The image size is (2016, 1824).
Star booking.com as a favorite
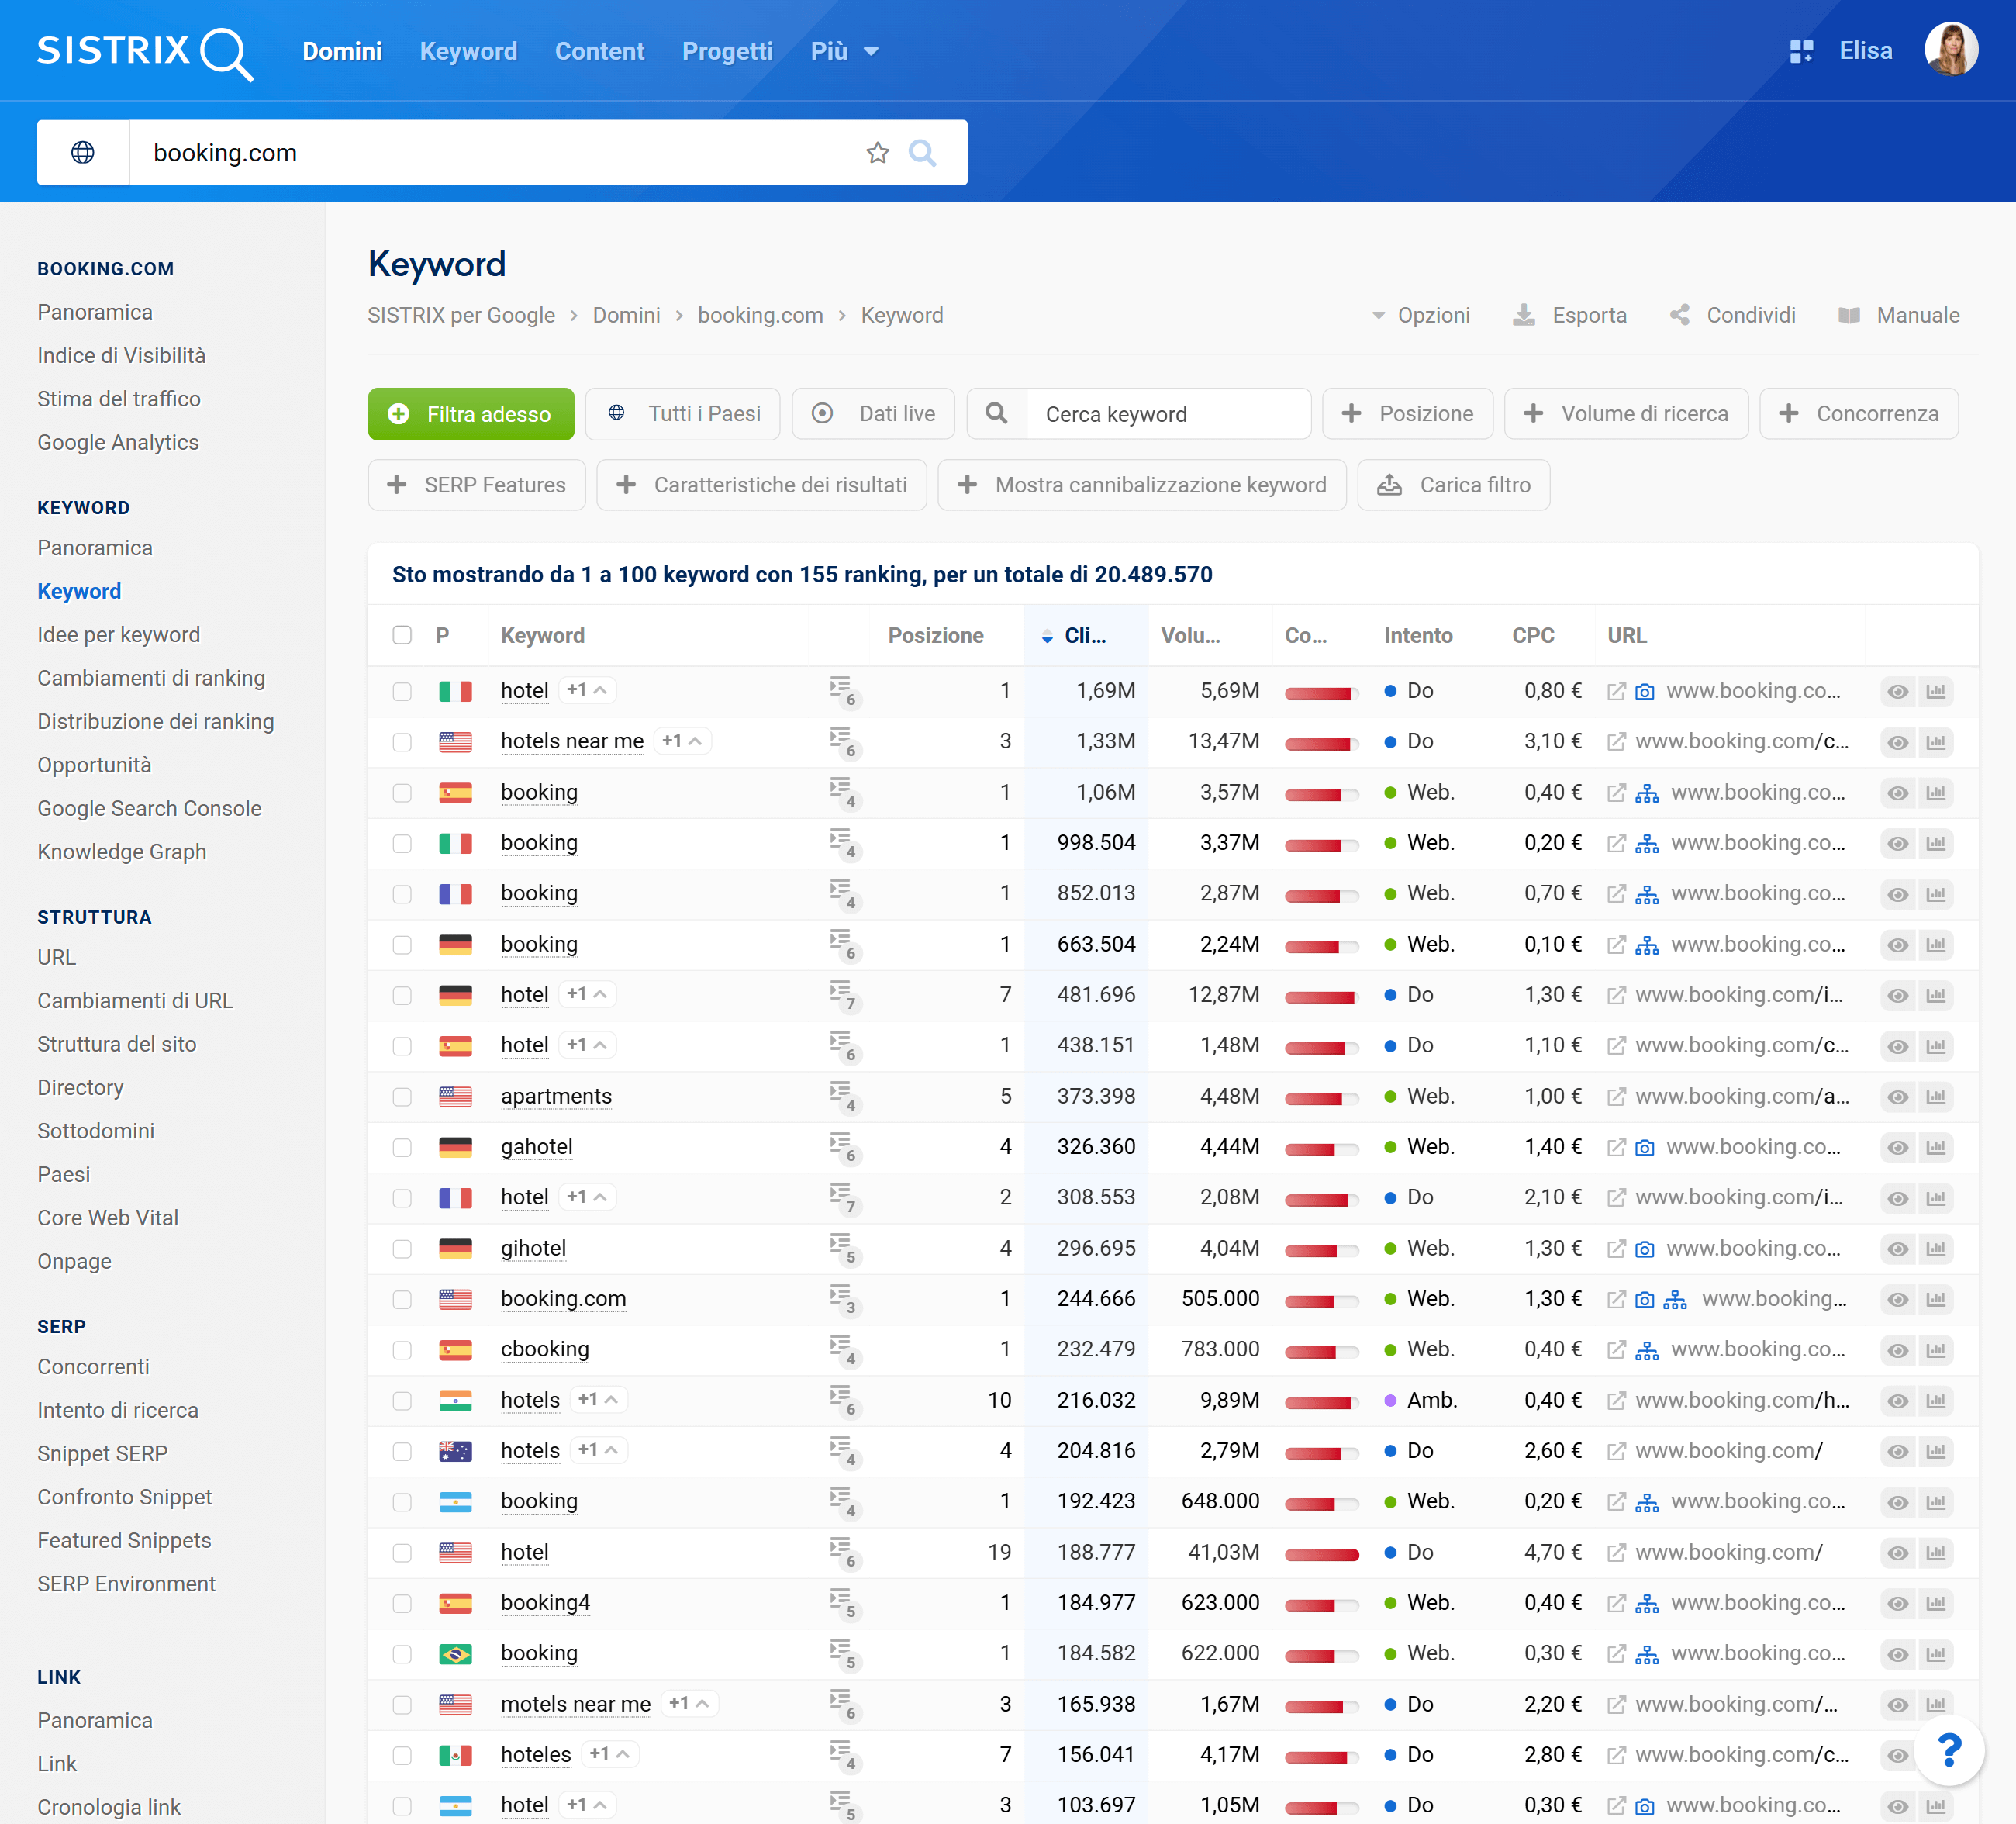877,152
